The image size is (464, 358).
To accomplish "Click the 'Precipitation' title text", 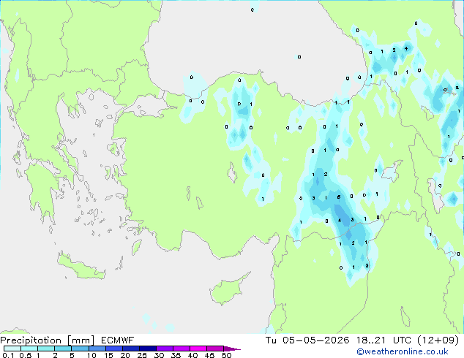I will [x=31, y=340].
